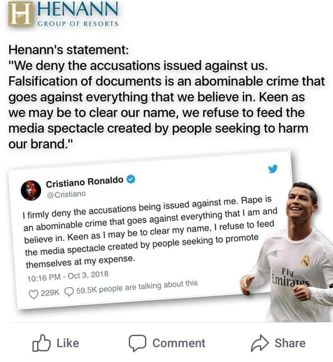Image resolution: width=333 pixels, height=362 pixels.
Task: Click the gold Henann H logo
Action: click(20, 14)
